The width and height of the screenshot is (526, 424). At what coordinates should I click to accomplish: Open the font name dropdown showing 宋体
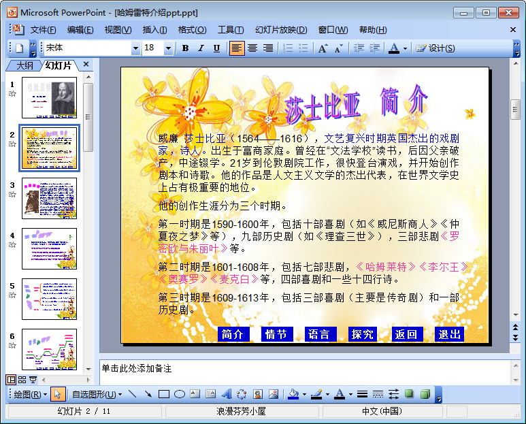[135, 48]
